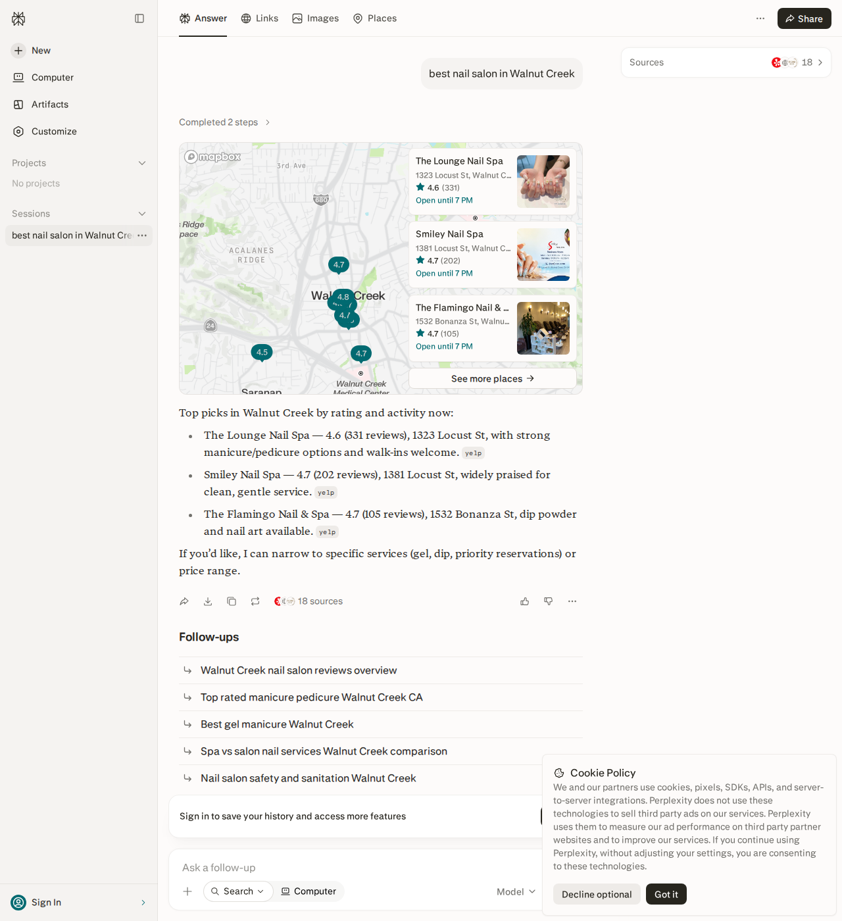Open the Model selector dropdown
The height and width of the screenshot is (921, 842).
[516, 891]
